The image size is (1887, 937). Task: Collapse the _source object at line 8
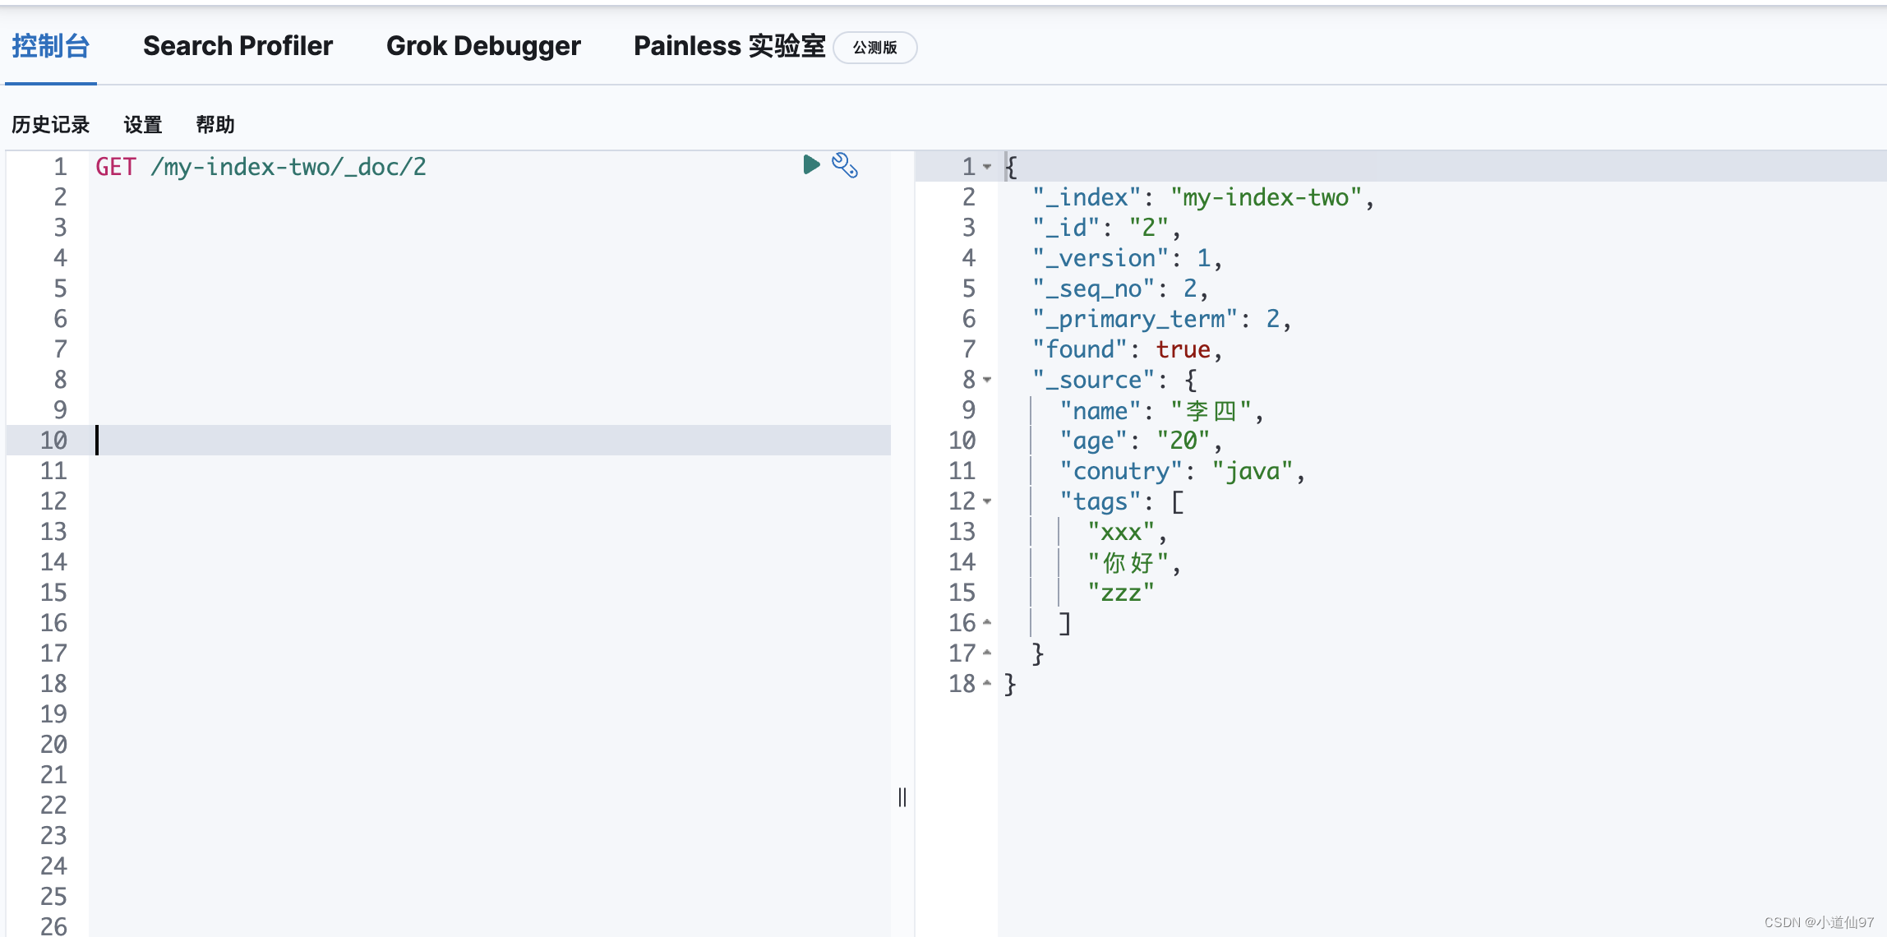987,380
